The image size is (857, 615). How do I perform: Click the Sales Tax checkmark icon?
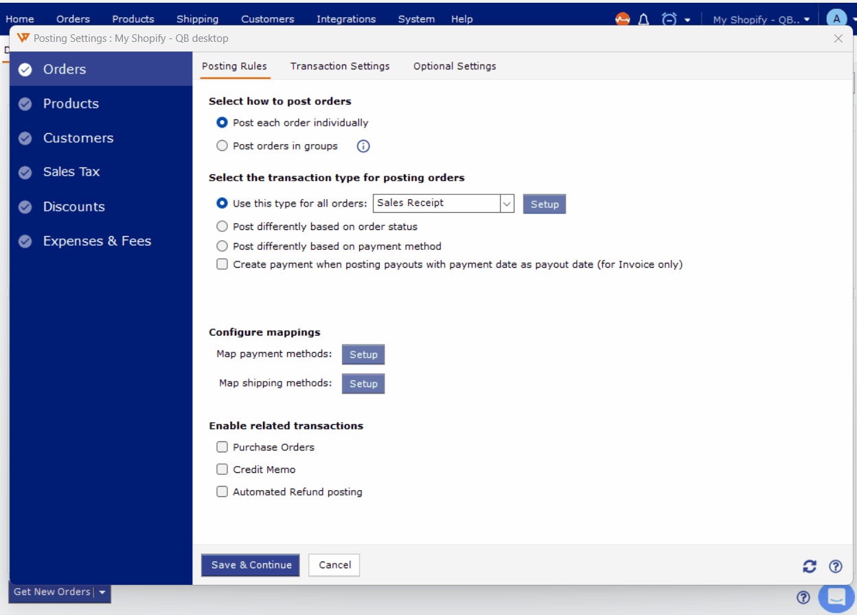coord(25,172)
